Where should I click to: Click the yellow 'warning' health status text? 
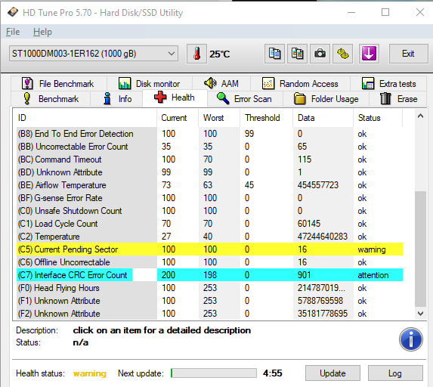tap(90, 373)
